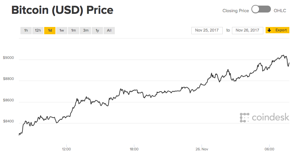This screenshot has width=292, height=155.
Task: Choose the 1y time range
Action: [97, 31]
